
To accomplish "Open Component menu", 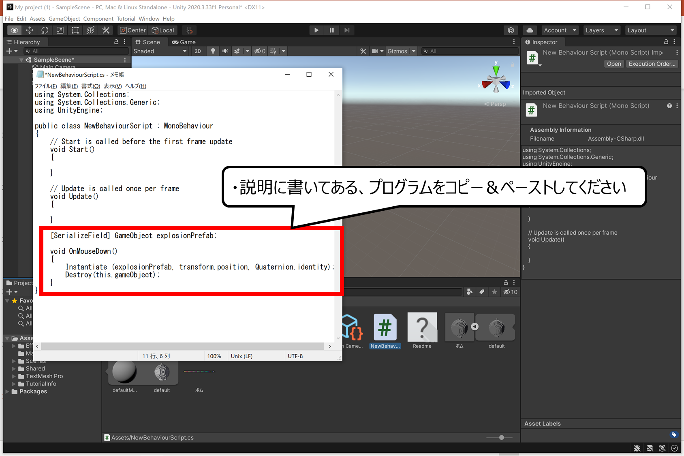I will [98, 19].
